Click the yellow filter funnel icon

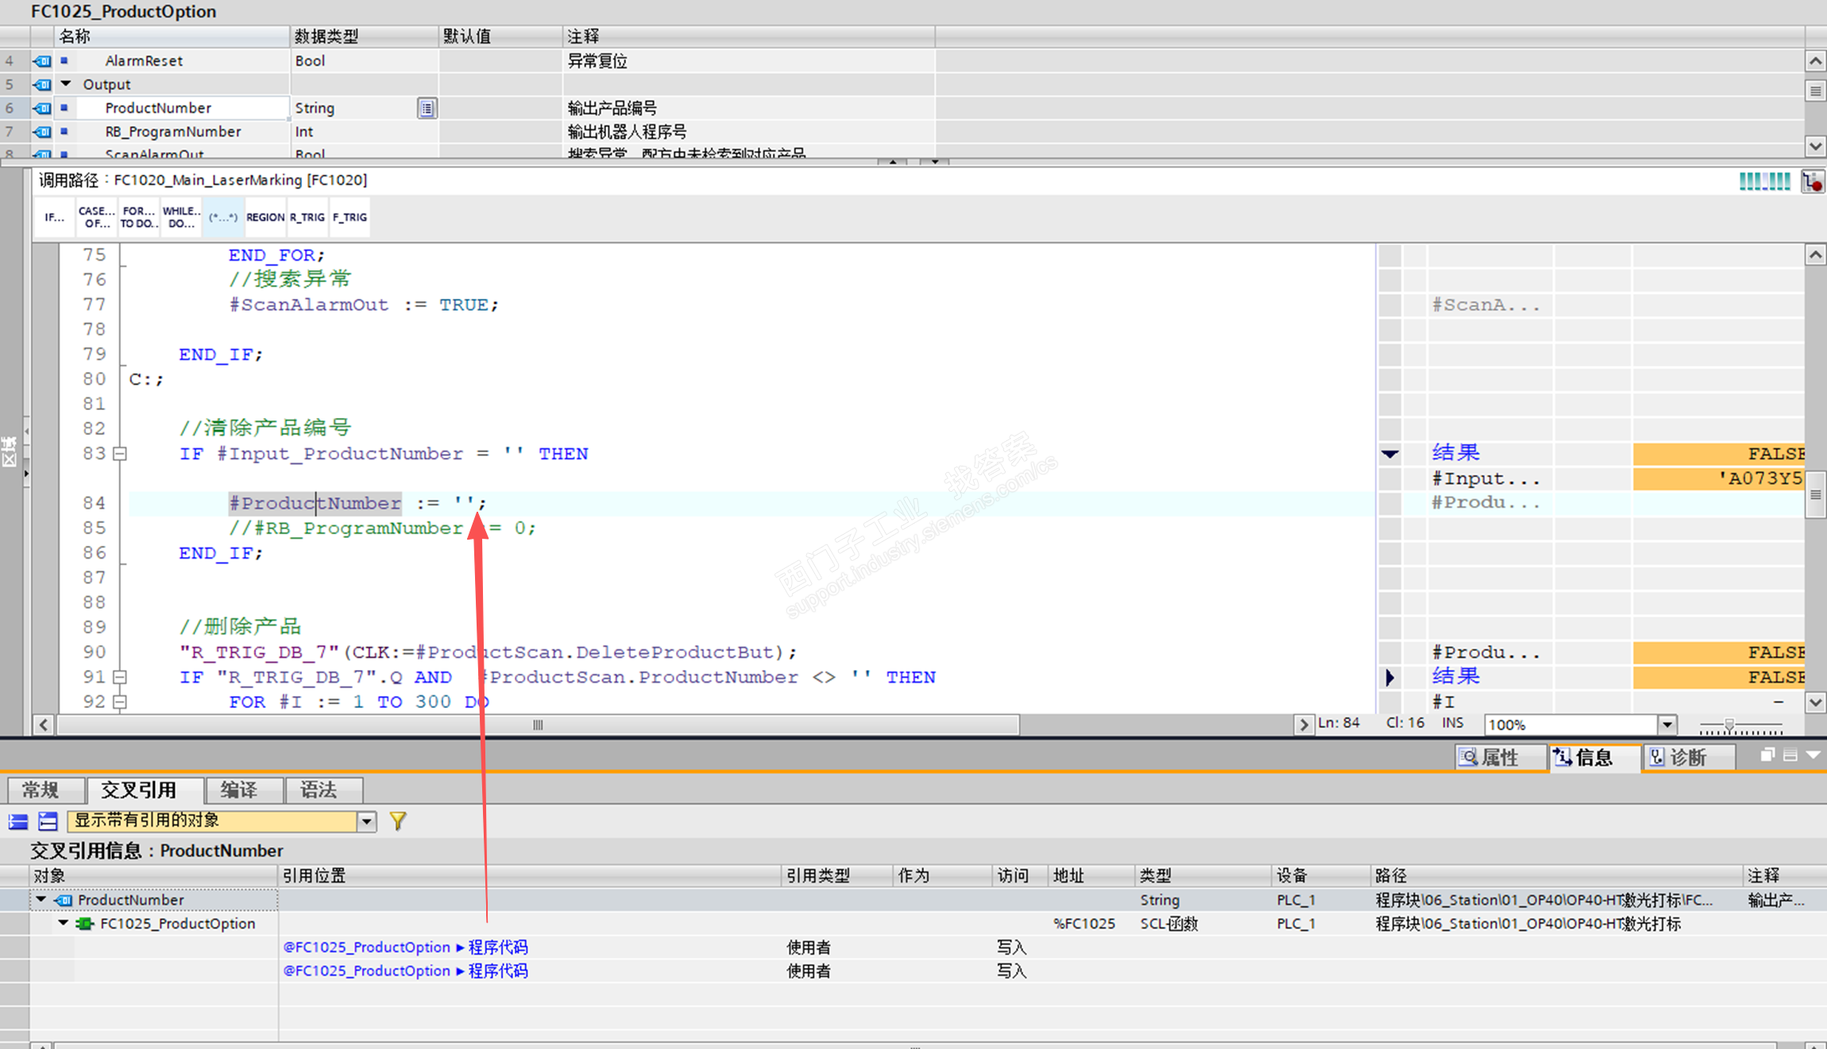[398, 821]
